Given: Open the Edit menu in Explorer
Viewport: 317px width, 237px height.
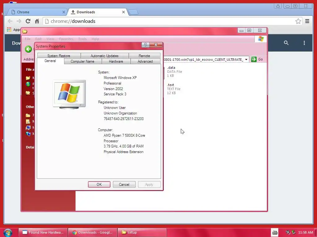Looking at the screenshot, I should point(38,39).
